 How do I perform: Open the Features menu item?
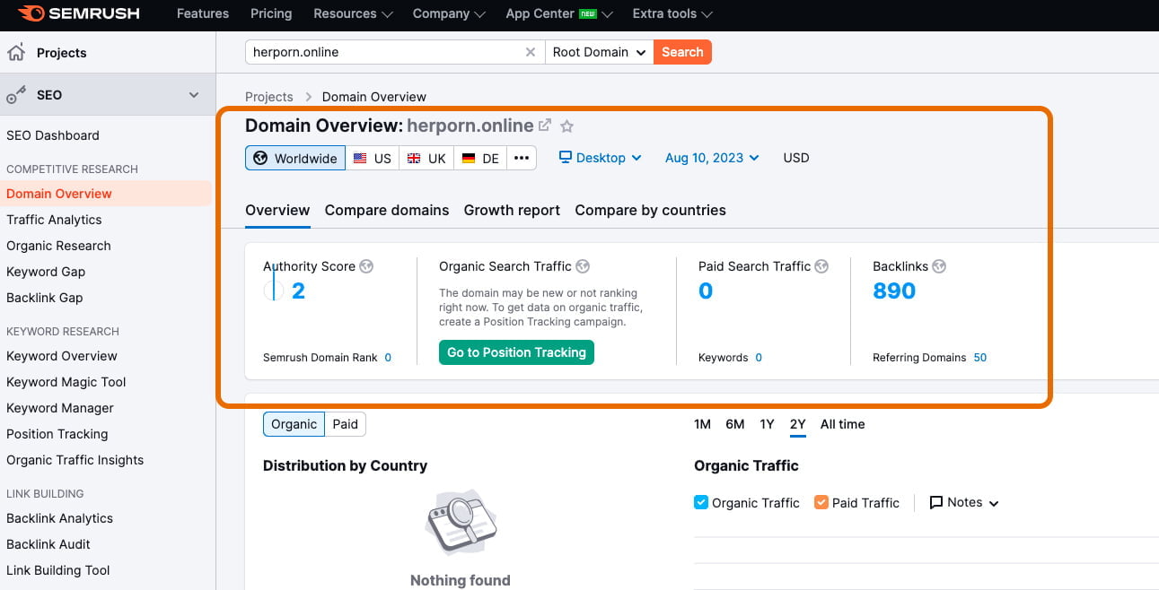(203, 13)
